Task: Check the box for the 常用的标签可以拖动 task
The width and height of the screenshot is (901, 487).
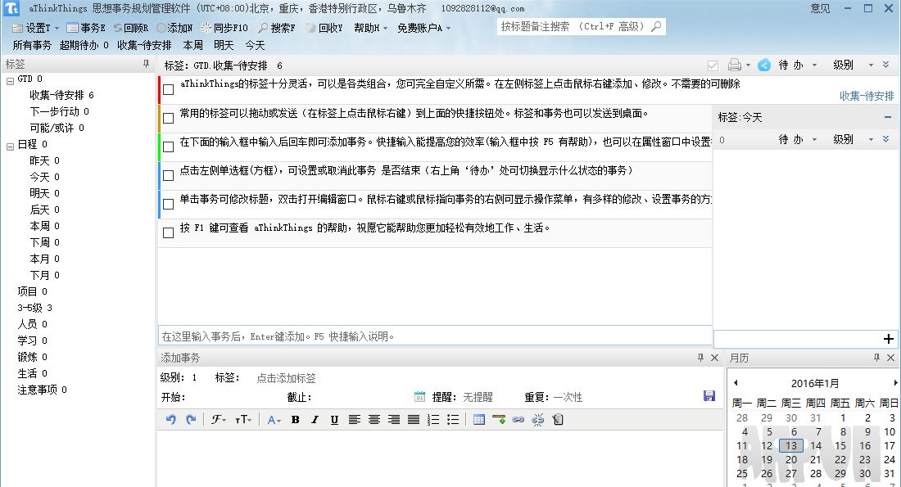Action: tap(169, 119)
